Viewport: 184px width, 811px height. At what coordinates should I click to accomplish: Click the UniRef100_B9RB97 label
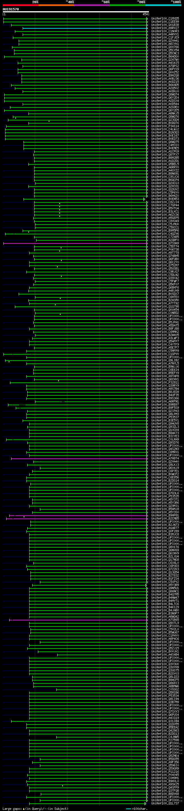click(x=165, y=404)
